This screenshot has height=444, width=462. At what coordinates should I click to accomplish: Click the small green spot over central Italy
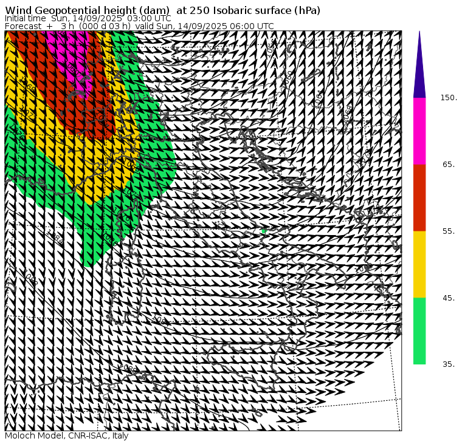[x=264, y=231]
